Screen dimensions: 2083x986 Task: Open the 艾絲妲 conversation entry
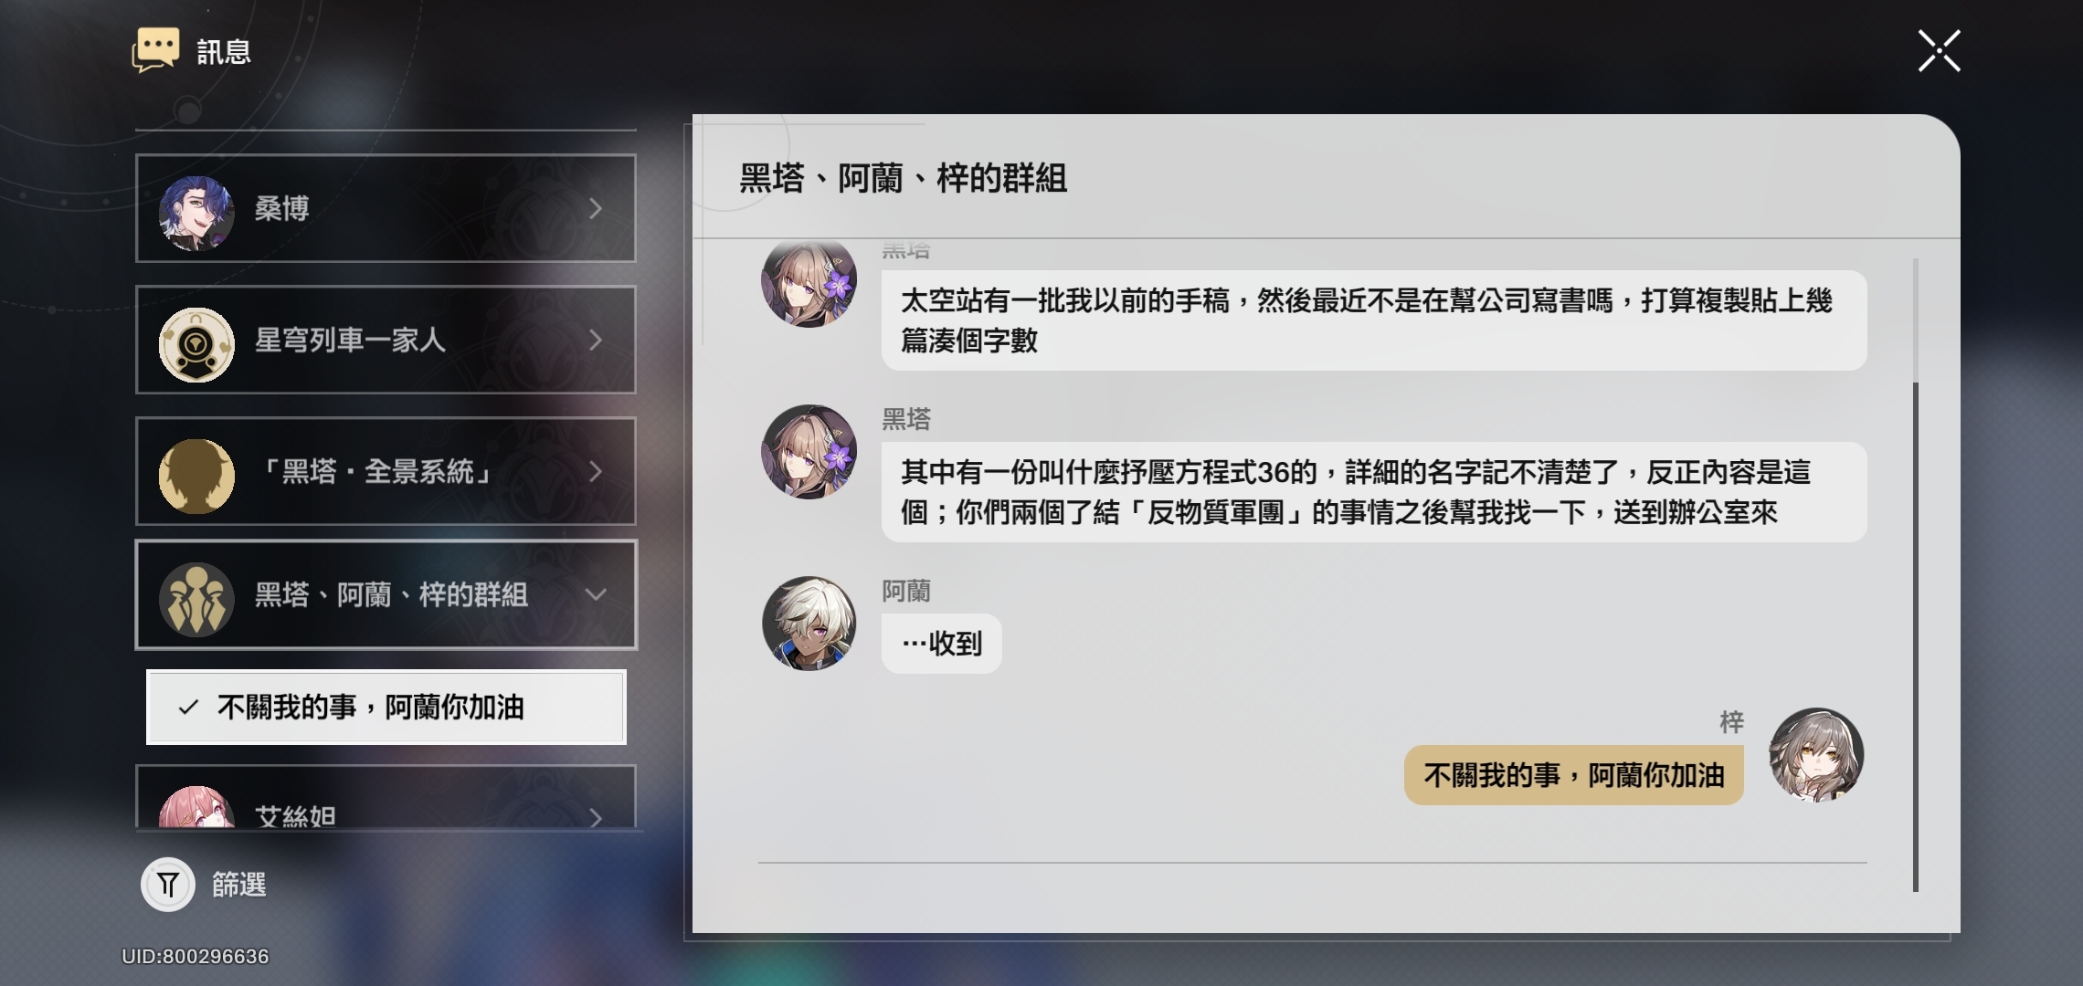[x=386, y=798]
